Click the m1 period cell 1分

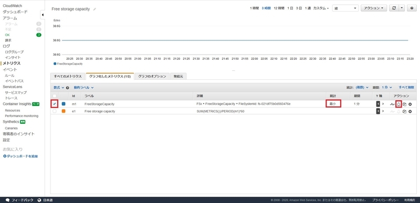point(356,104)
